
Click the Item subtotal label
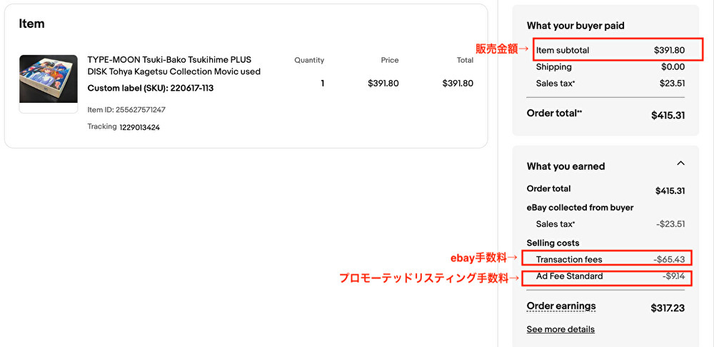click(x=563, y=50)
